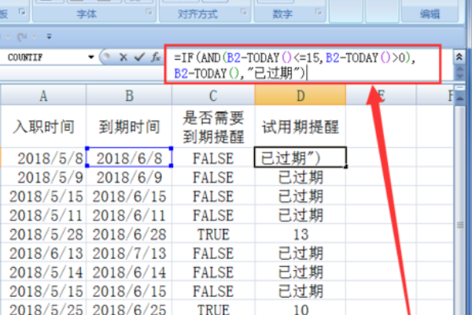This screenshot has width=472, height=315.
Task: Click FALSE in the 2018/6/9 row
Action: point(213,176)
